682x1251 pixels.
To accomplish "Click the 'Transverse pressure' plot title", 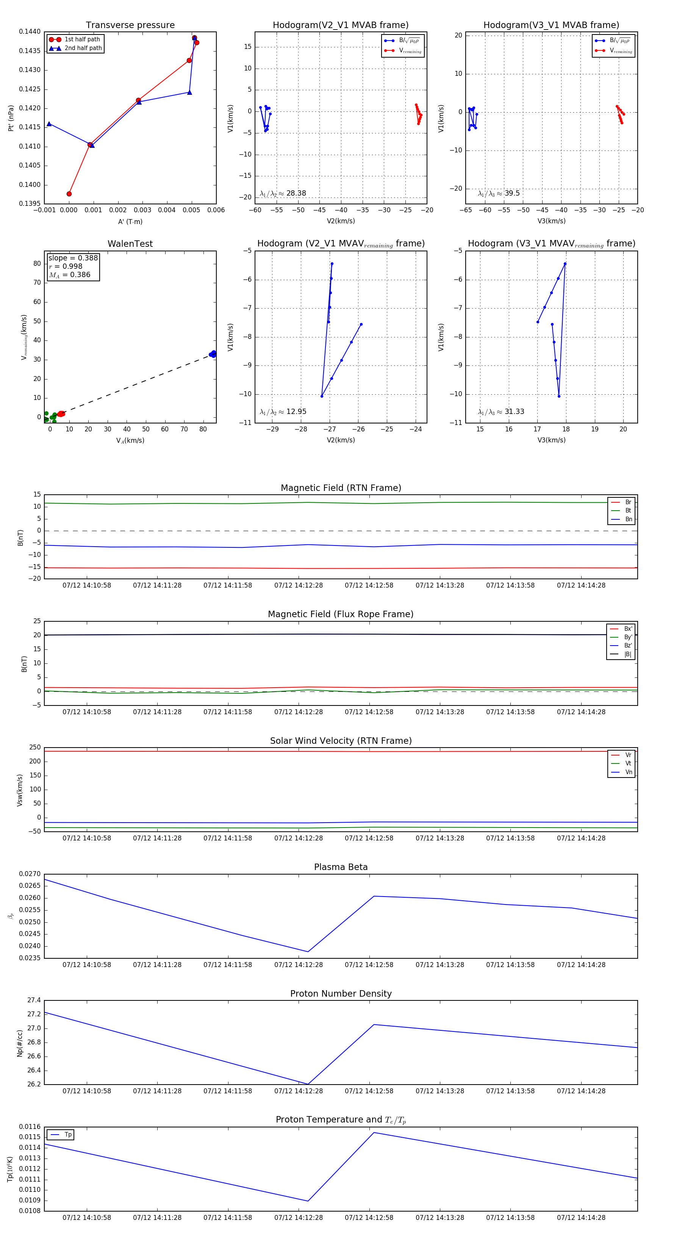I will click(x=130, y=25).
